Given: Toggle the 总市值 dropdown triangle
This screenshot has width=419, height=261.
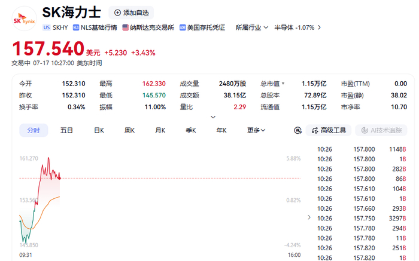Looking at the screenshot, I should [283, 84].
